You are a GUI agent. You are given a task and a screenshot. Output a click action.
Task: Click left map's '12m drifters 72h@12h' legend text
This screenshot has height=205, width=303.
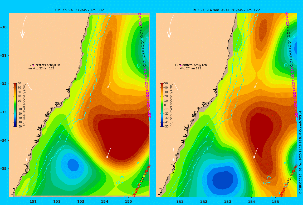(x=44, y=65)
